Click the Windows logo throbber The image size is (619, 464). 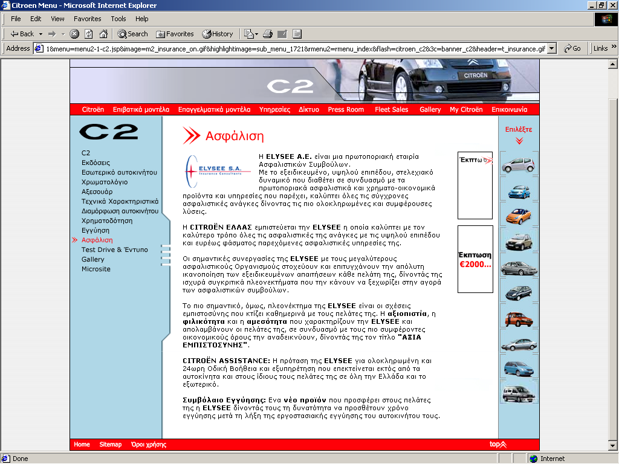[x=606, y=19]
